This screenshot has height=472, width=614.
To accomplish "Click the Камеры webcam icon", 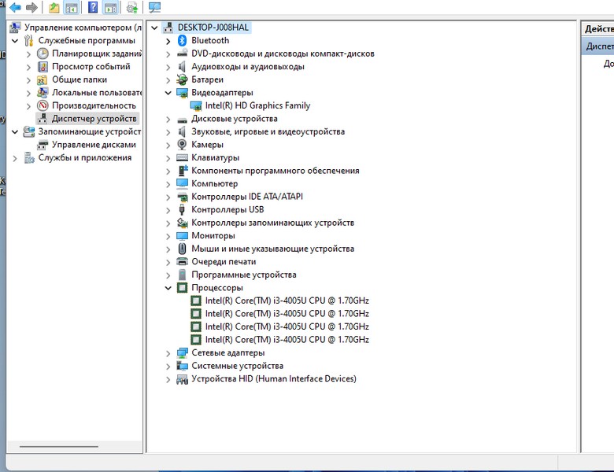I will point(183,145).
